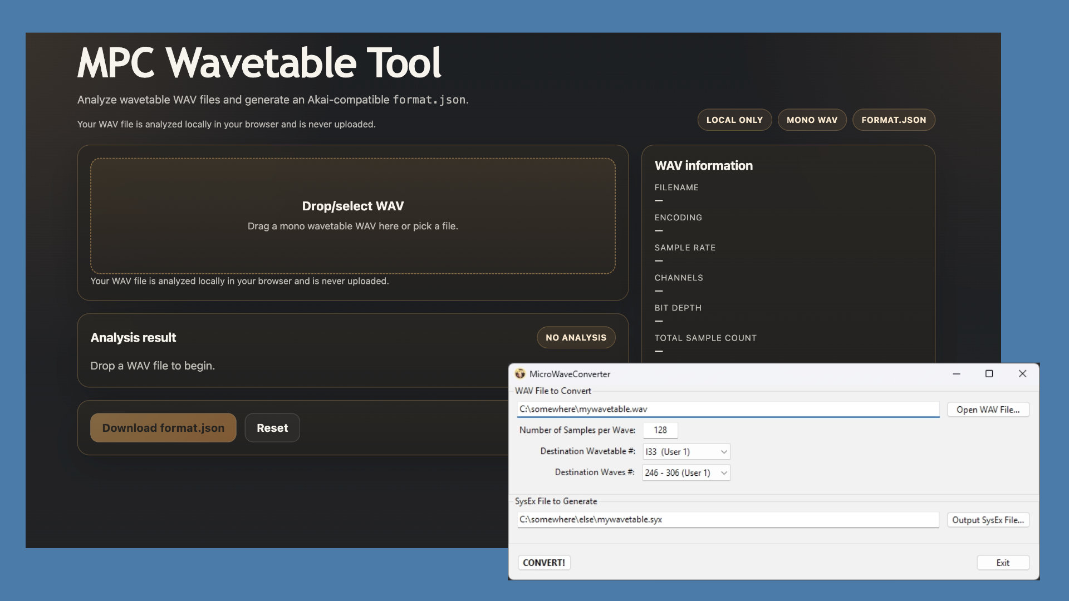Open the Destination Waves dropdown

[686, 472]
